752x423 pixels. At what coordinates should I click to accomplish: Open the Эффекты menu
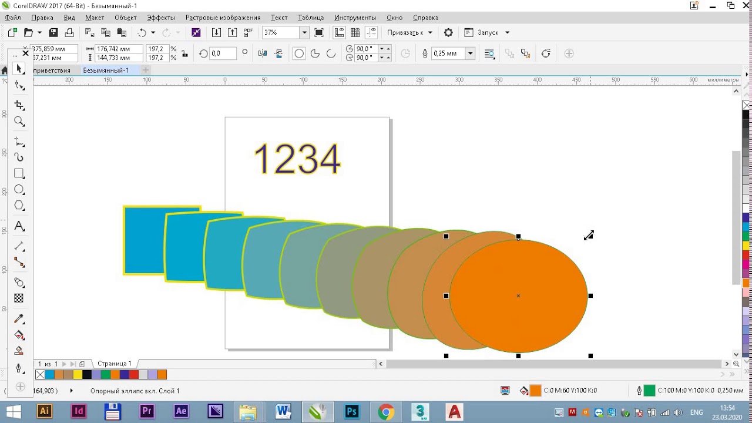click(x=161, y=18)
